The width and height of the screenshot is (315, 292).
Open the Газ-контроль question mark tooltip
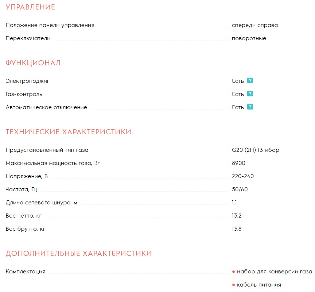pyautogui.click(x=250, y=94)
